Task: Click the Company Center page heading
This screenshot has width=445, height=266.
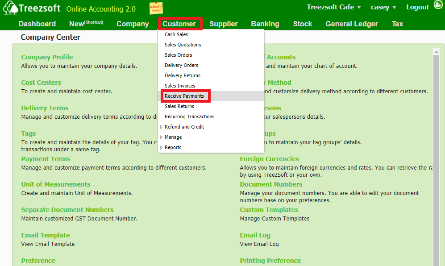Action: 50,37
